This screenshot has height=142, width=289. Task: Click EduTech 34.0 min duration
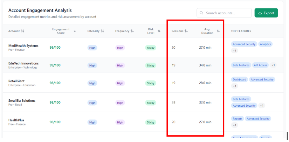coord(205,65)
